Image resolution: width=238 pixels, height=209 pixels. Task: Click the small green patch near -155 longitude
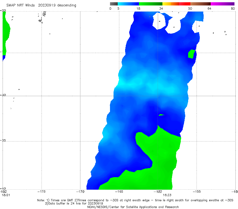pos(191,54)
